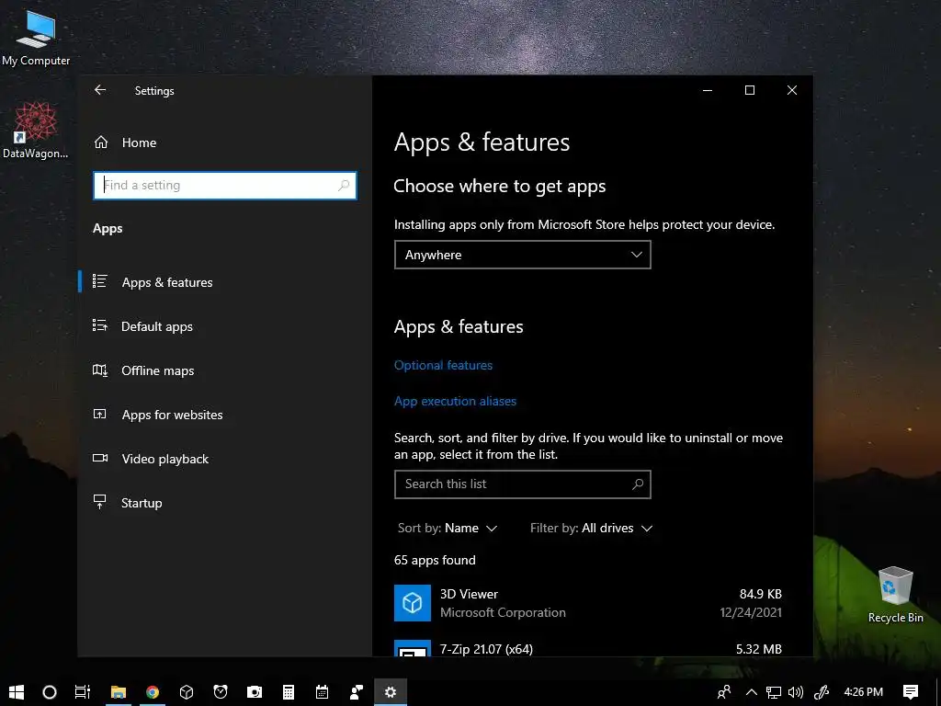Open the Windows Ink pen tray icon
The height and width of the screenshot is (706, 941).
821,692
